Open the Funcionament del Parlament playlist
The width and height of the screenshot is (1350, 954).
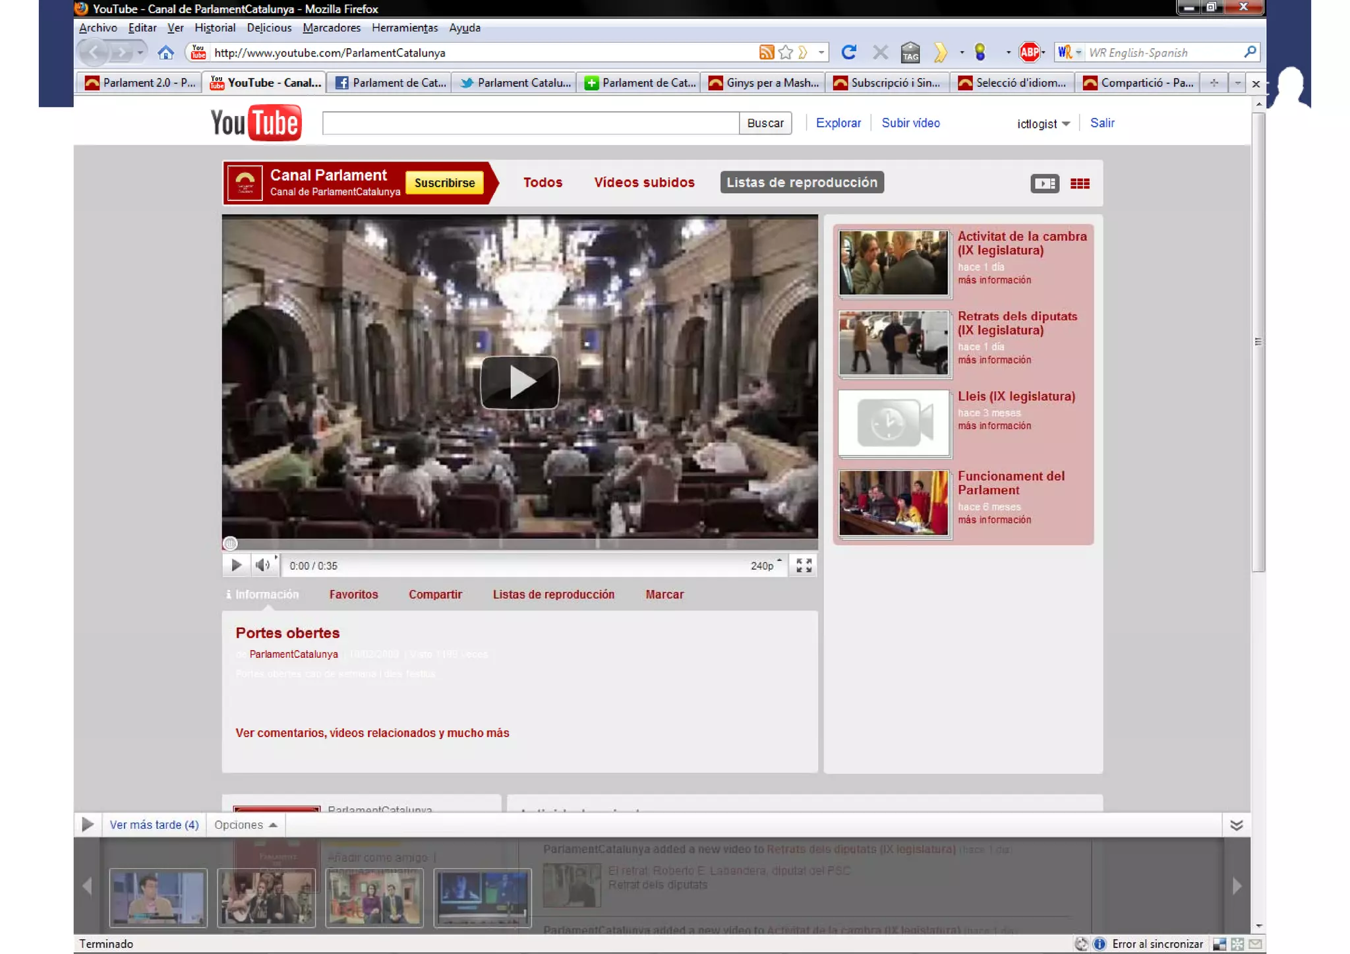click(1011, 483)
